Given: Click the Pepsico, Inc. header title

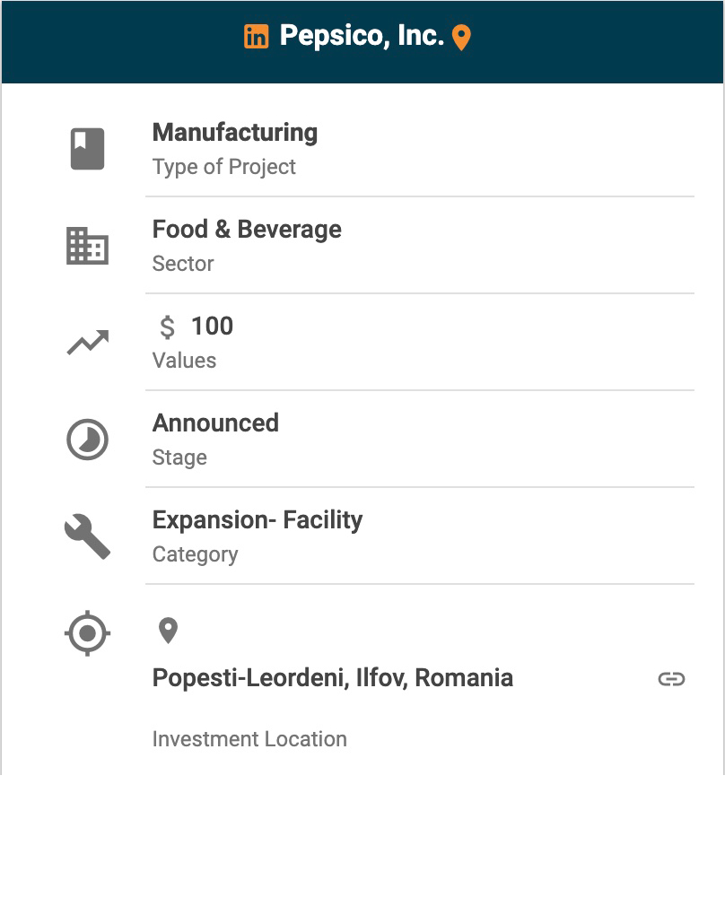Looking at the screenshot, I should [x=362, y=36].
